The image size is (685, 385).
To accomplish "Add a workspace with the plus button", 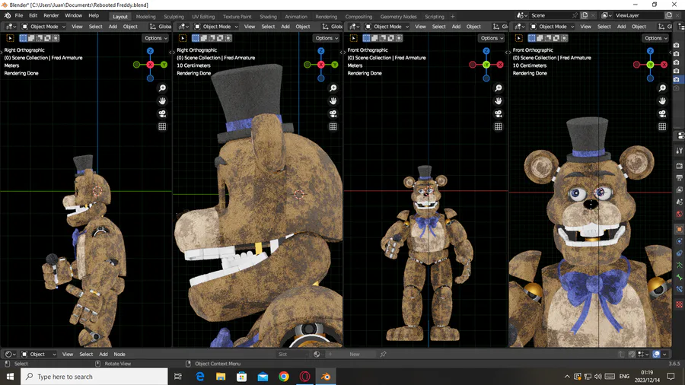I will click(453, 17).
